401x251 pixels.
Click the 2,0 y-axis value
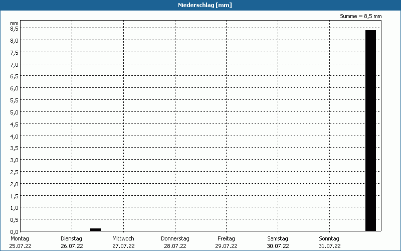tap(15, 184)
